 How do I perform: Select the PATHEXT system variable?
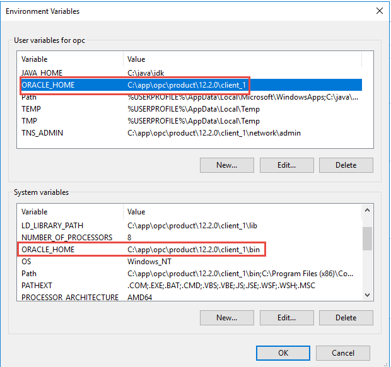(37, 286)
